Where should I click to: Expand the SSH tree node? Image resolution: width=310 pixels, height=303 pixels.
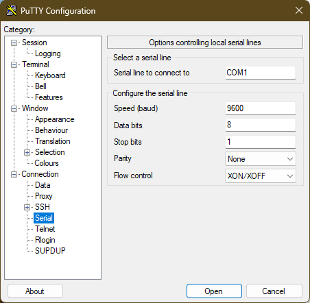point(27,207)
